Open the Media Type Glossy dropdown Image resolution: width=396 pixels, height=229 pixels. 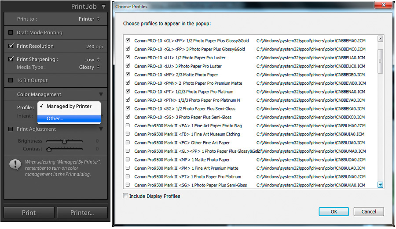pos(89,67)
